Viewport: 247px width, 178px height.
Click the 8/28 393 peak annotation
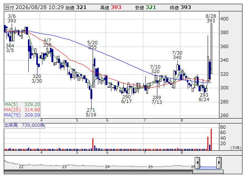[x=211, y=18]
